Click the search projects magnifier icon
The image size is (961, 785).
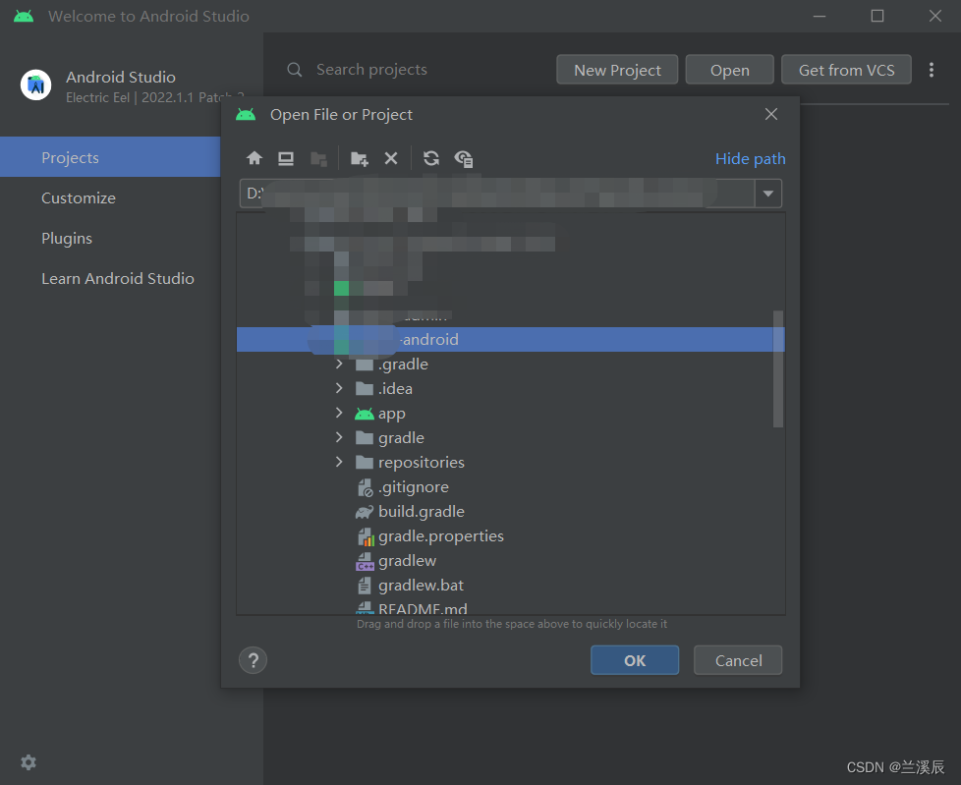(295, 70)
